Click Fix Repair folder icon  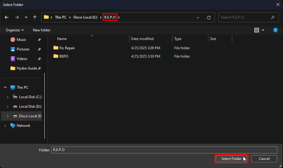tap(56, 48)
